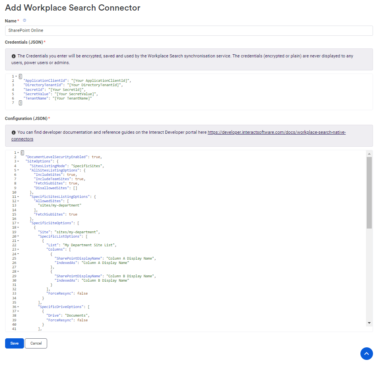The width and height of the screenshot is (384, 367).
Task: Click the scroll-to-top chevron button
Action: point(366,354)
